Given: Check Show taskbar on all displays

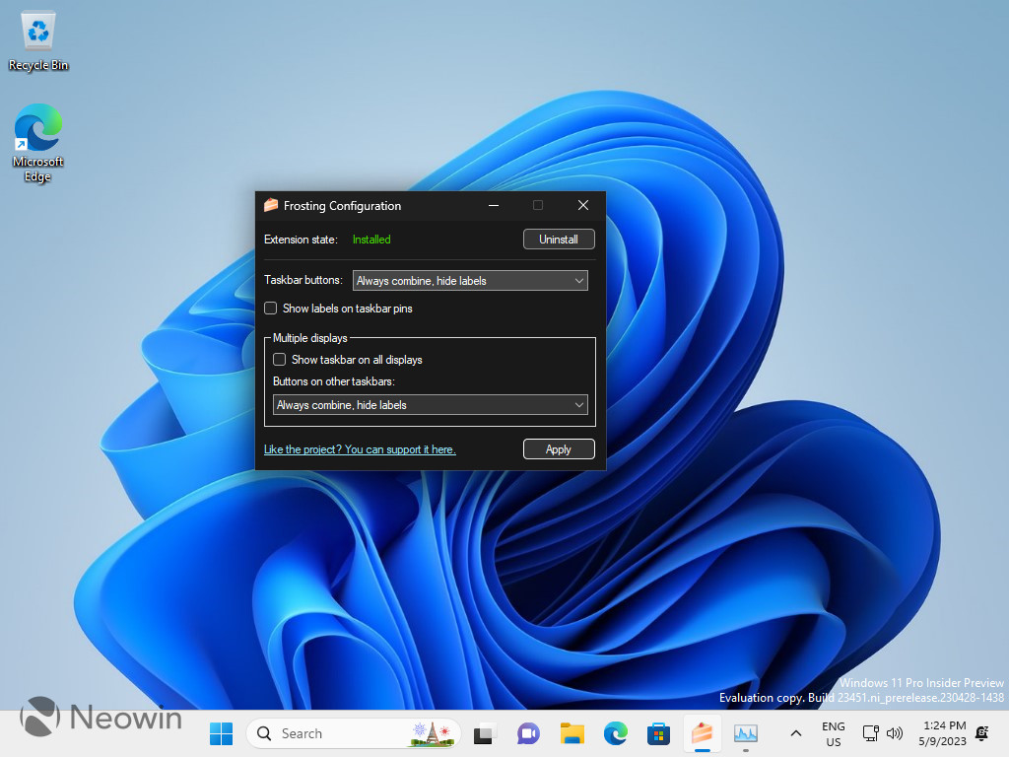Looking at the screenshot, I should [x=279, y=359].
